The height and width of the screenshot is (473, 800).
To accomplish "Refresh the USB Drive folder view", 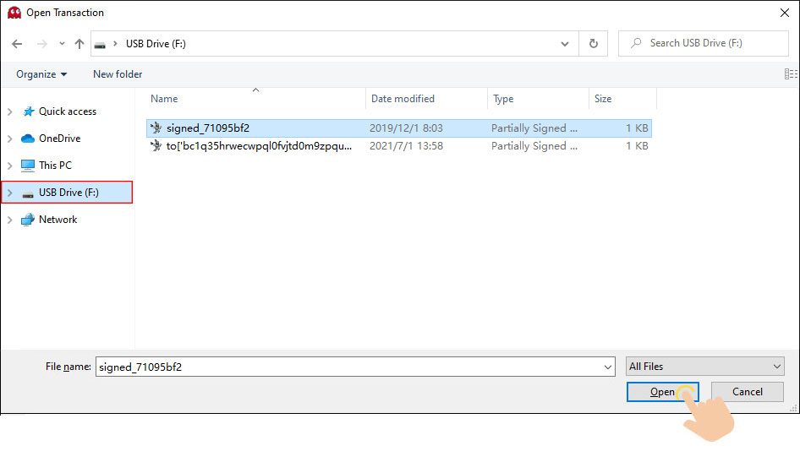I will pos(594,44).
